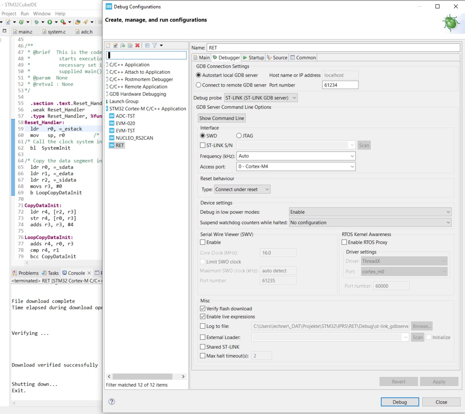Click the Debug button
This screenshot has height=414, width=465.
coord(400,402)
